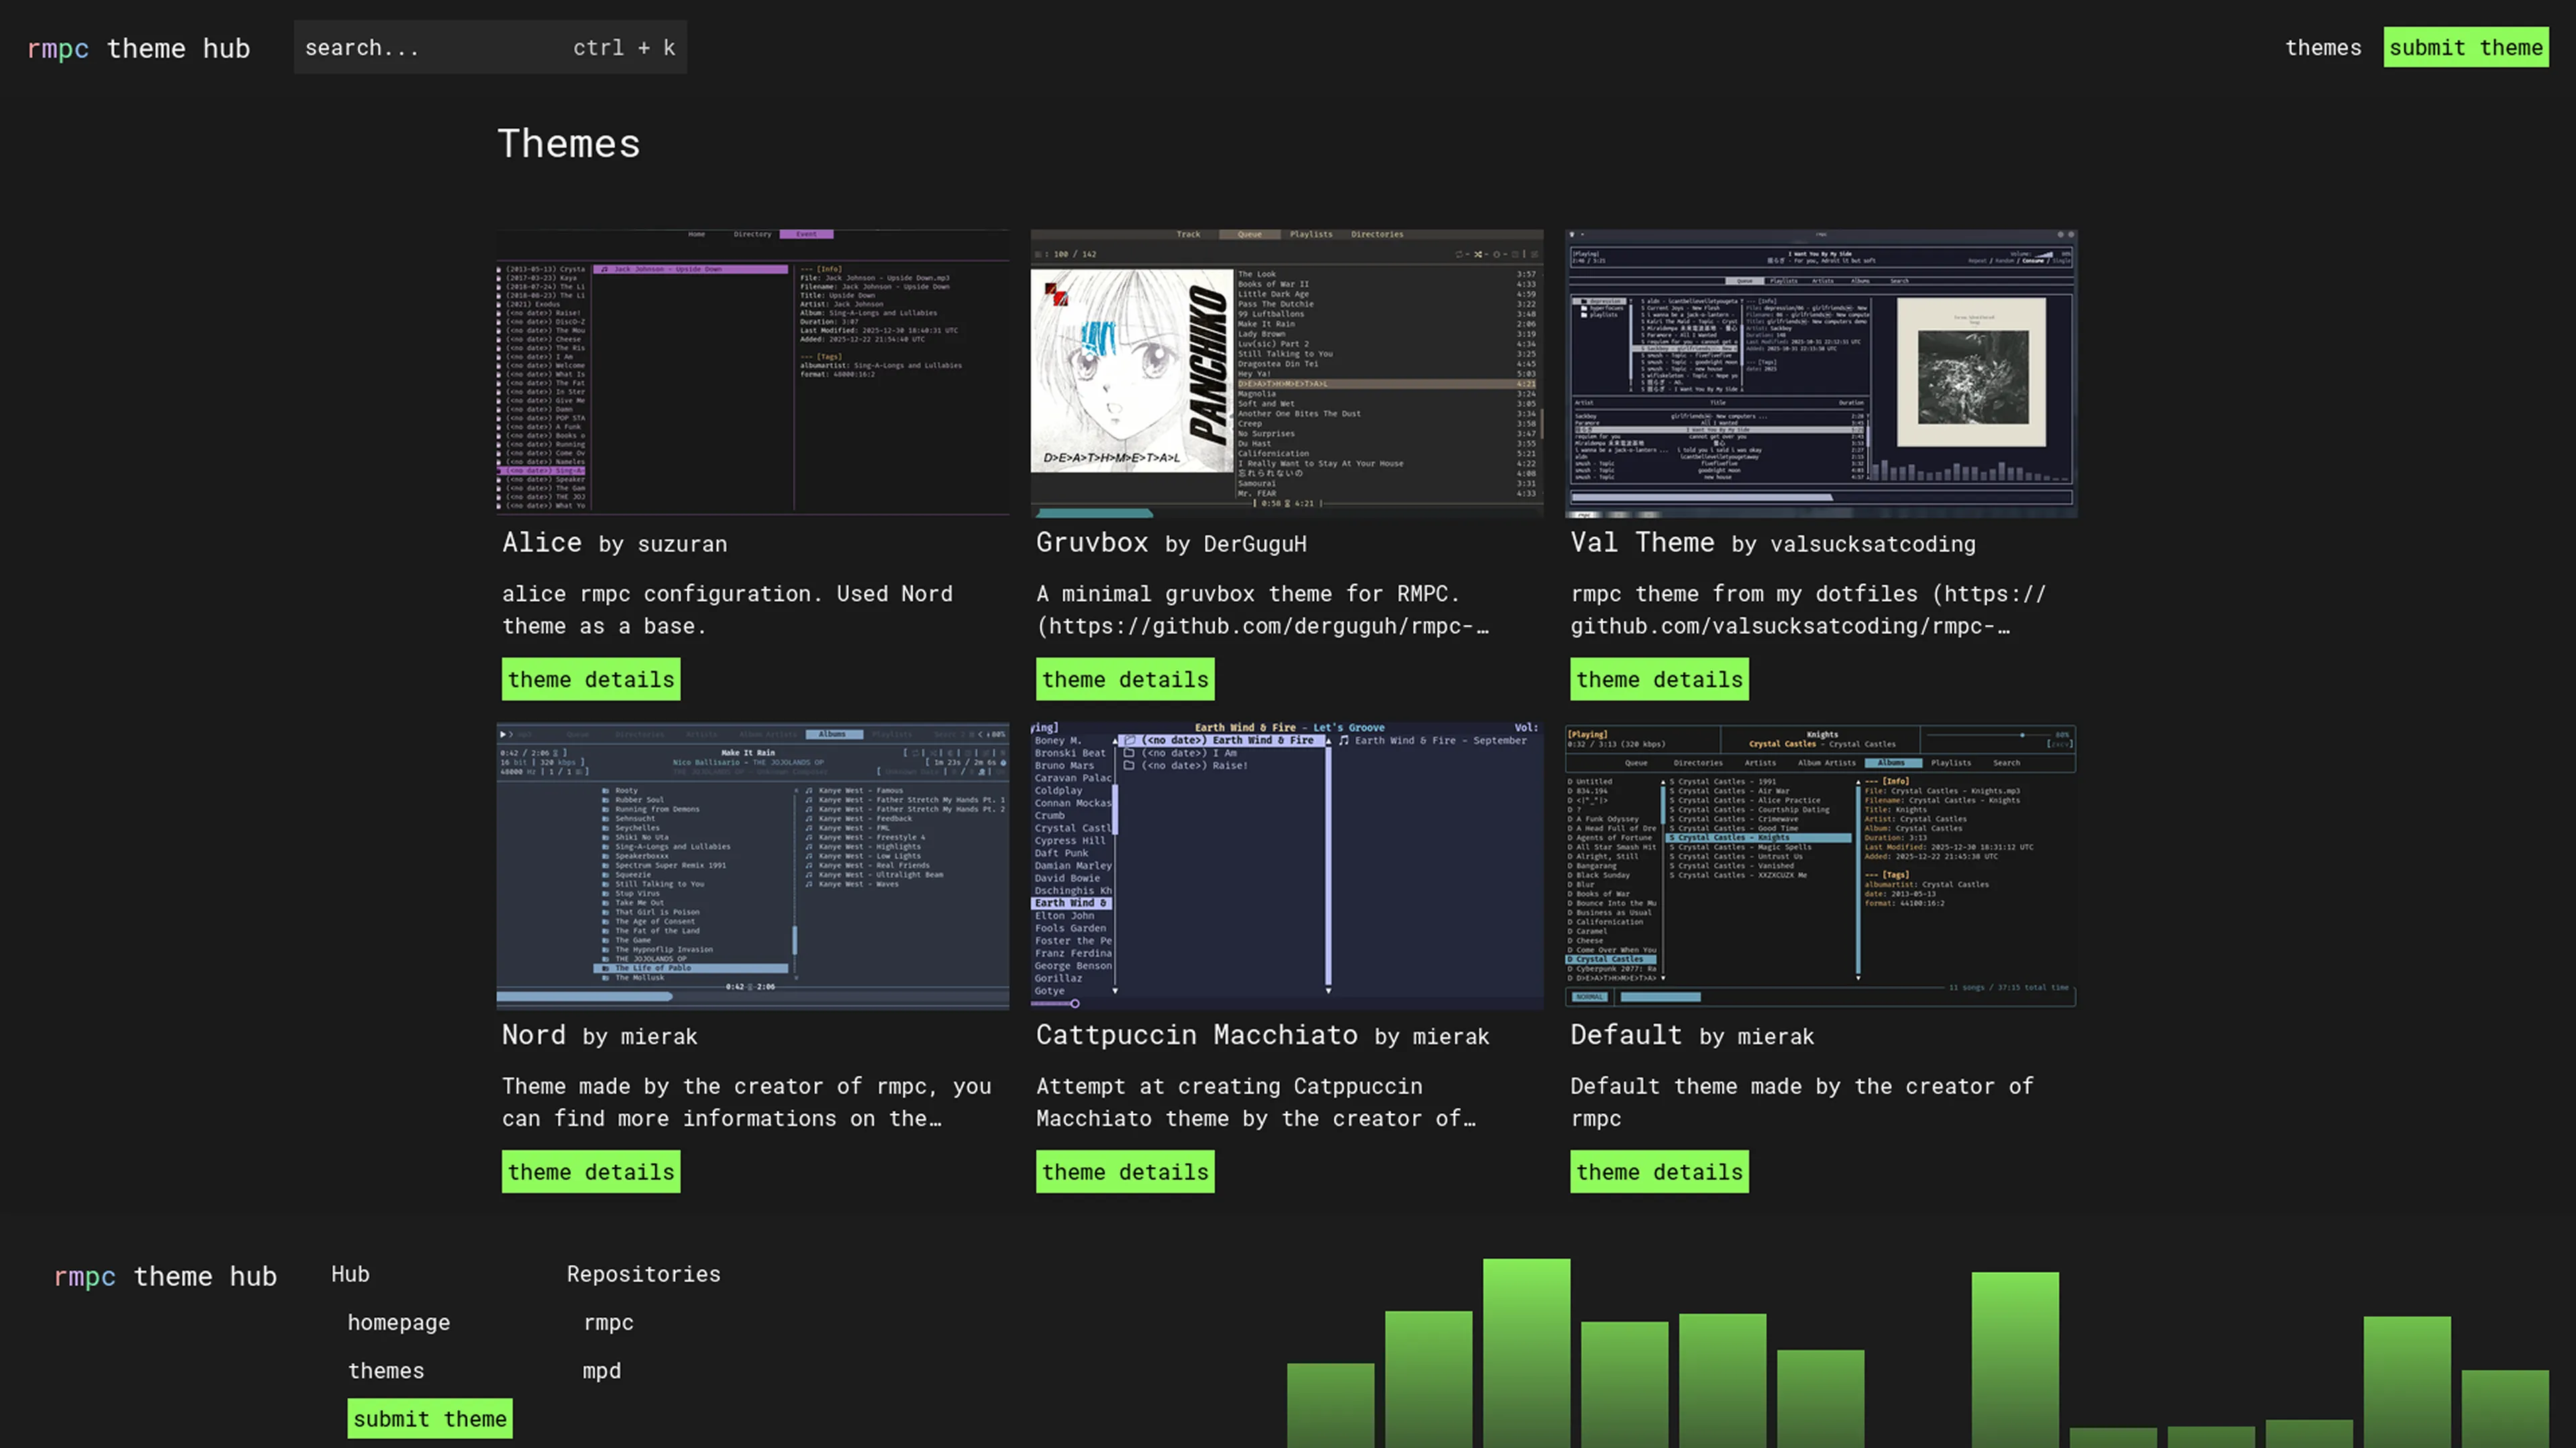
Task: Click theme details for Gruvbox
Action: coord(1125,679)
